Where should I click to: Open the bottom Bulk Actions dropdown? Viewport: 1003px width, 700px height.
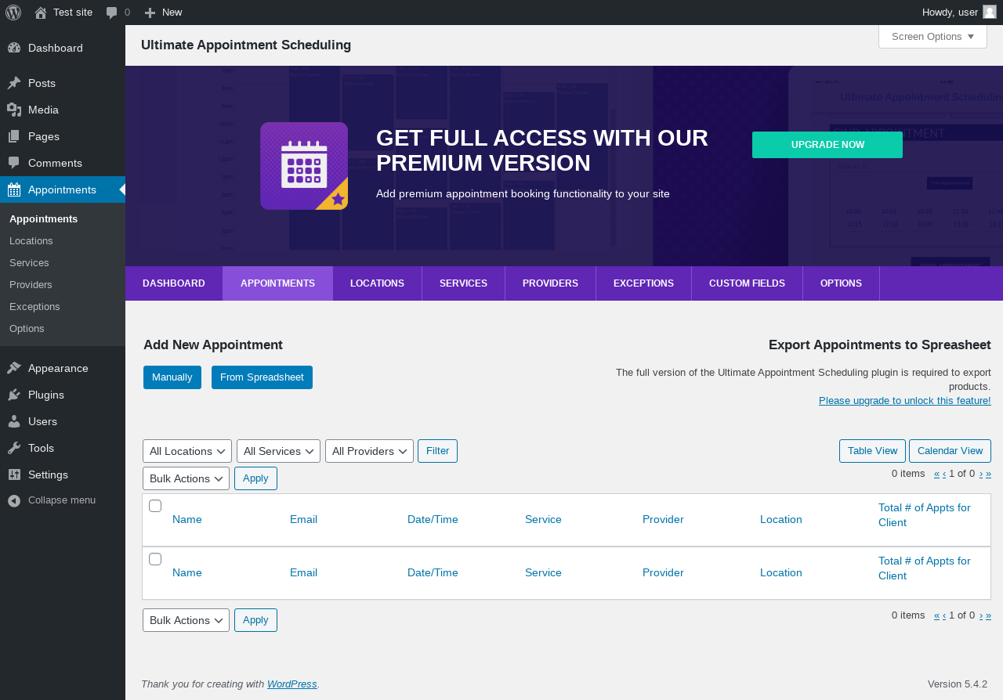click(x=186, y=620)
